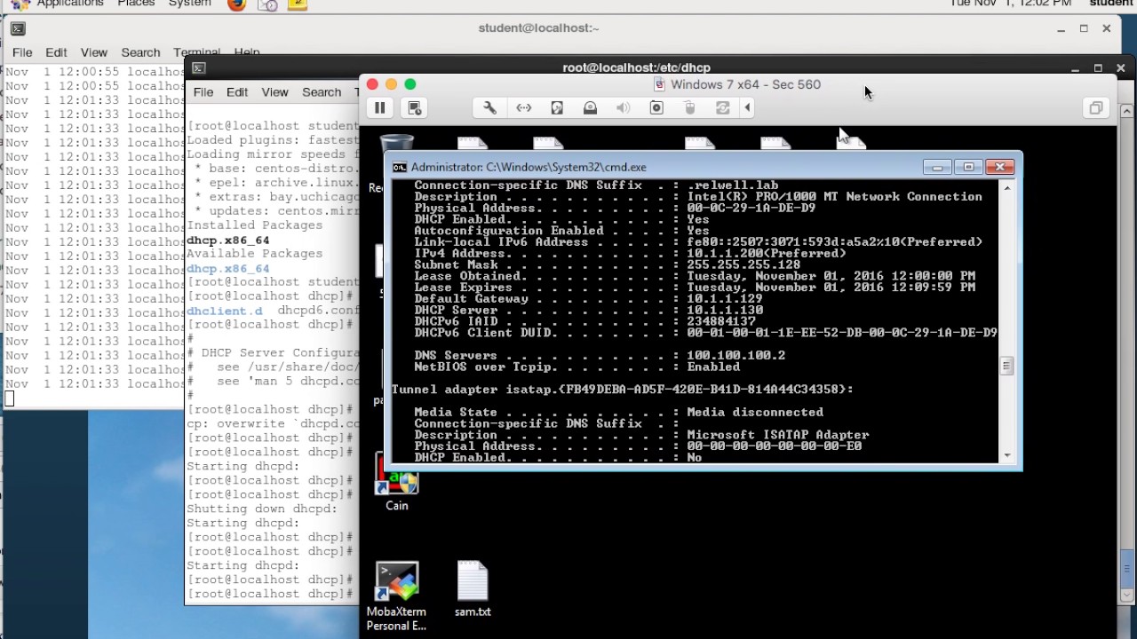Open the Cain desktop shortcut

(x=396, y=483)
